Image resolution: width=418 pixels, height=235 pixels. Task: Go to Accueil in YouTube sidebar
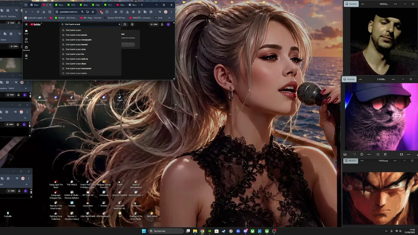(26, 32)
